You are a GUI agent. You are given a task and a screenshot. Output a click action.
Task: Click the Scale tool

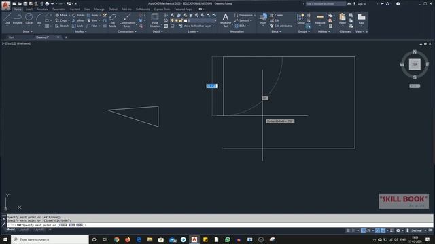pyautogui.click(x=77, y=26)
